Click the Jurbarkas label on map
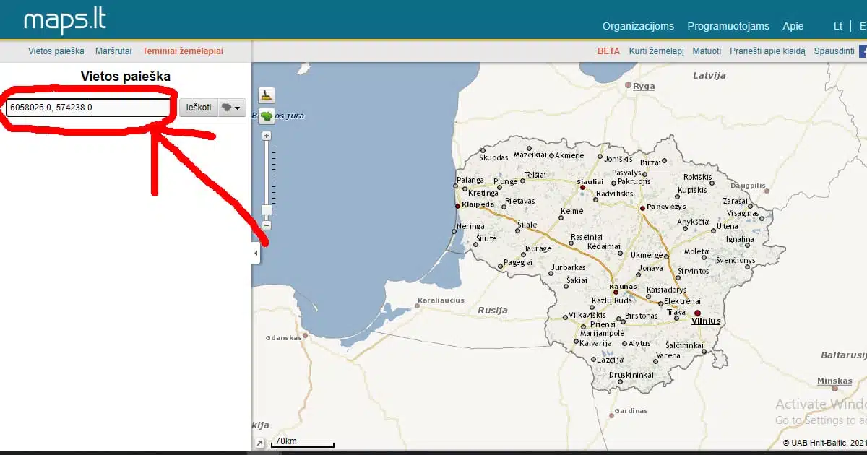This screenshot has height=455, width=867. point(568,266)
